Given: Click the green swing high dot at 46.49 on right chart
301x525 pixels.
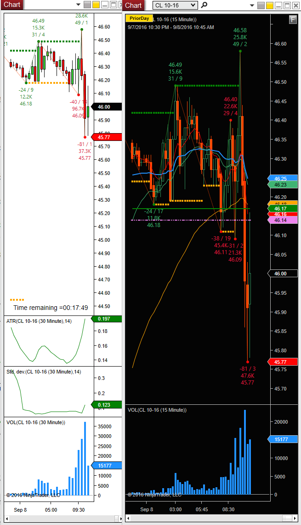Looking at the screenshot, I should point(176,86).
